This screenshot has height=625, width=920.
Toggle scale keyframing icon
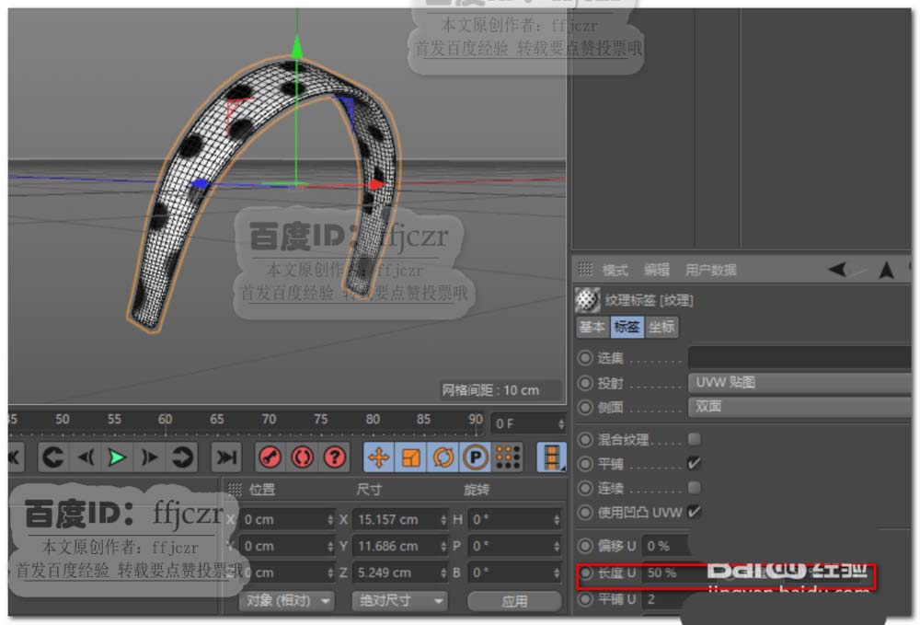[x=410, y=457]
